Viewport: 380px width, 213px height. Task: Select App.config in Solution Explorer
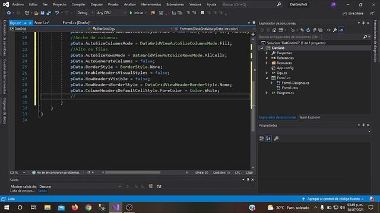coord(285,68)
